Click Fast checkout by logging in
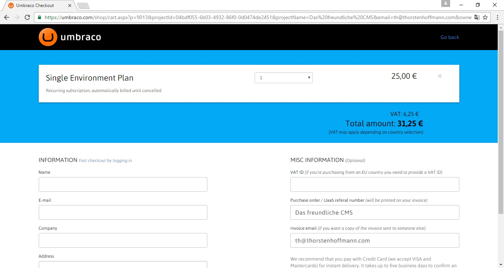 coord(105,161)
